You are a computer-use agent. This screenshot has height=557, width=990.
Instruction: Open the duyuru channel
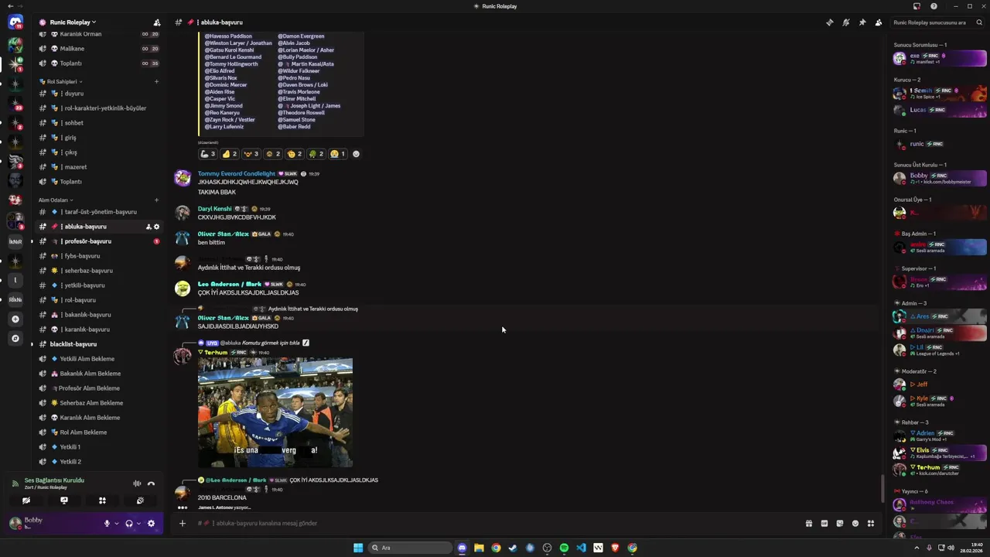coord(98,94)
